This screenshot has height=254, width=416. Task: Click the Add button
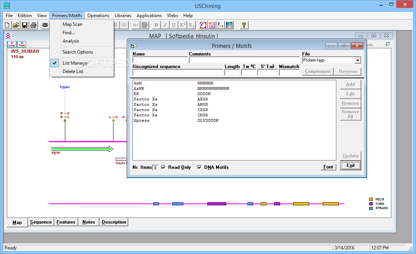click(350, 84)
